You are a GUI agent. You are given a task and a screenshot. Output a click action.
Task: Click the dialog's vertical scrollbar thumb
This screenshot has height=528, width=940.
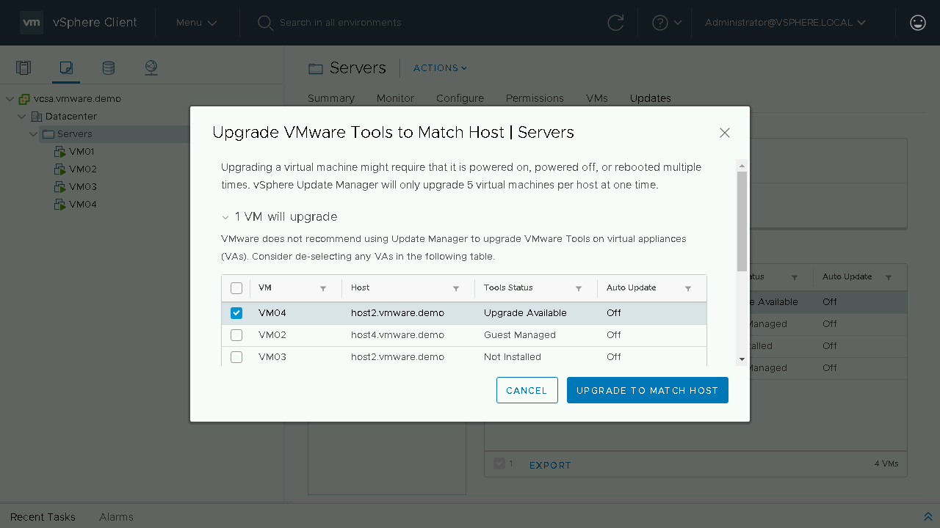coord(742,220)
